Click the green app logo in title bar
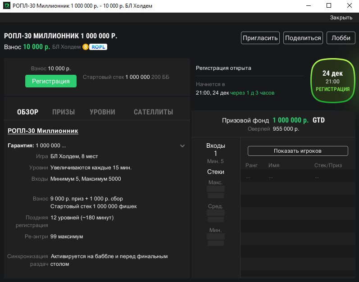 (7, 5)
